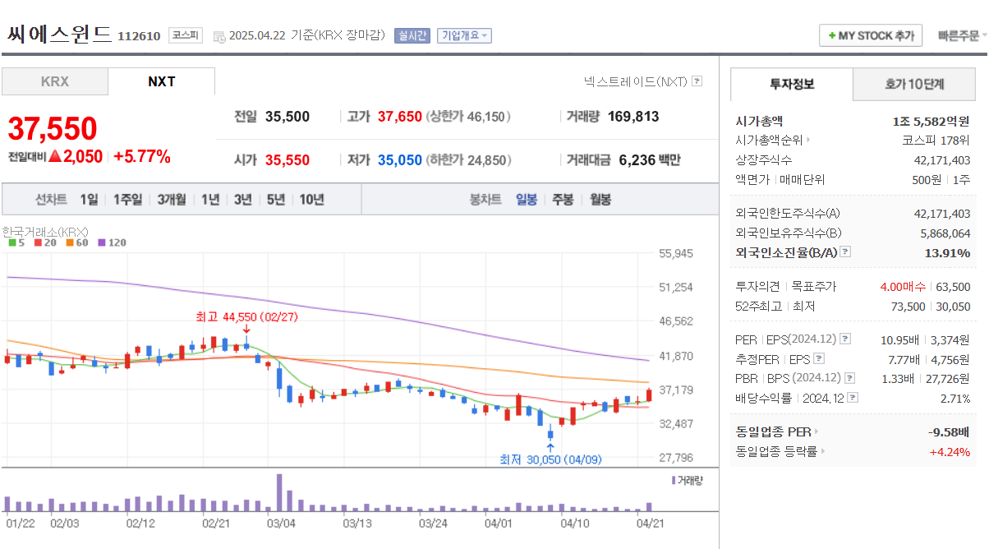The height and width of the screenshot is (549, 989).
Task: Switch to the 호가 10단계 tab
Action: [x=913, y=84]
